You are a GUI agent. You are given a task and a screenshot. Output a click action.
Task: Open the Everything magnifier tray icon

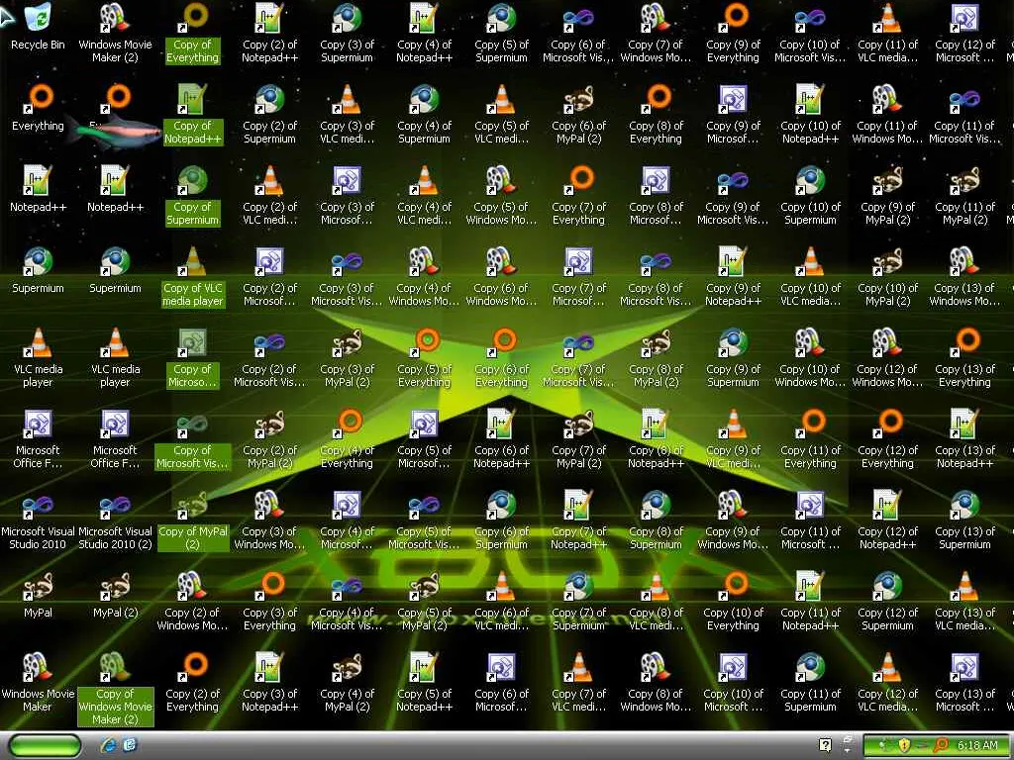click(x=941, y=745)
